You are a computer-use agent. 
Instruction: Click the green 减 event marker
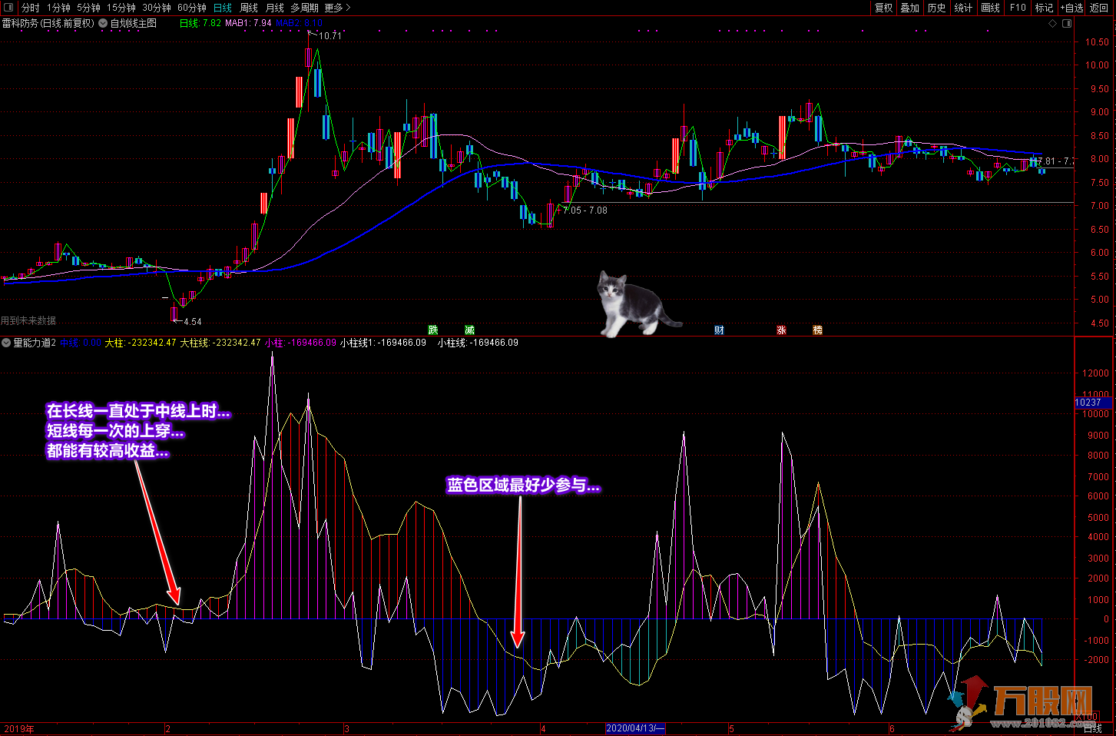pos(470,330)
